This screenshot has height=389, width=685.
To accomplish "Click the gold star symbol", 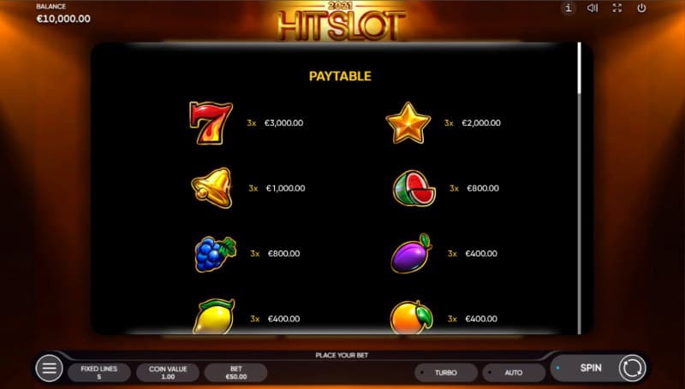I will click(408, 123).
